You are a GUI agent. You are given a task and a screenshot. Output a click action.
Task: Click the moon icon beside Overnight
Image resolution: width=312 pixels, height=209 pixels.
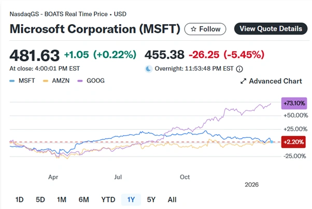pos(149,68)
